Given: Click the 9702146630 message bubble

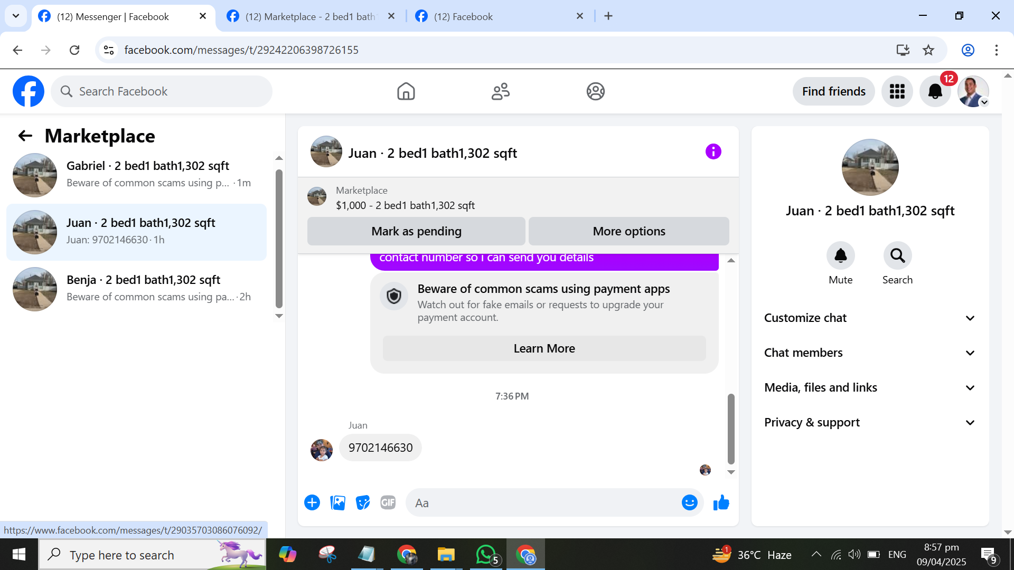Looking at the screenshot, I should (380, 448).
